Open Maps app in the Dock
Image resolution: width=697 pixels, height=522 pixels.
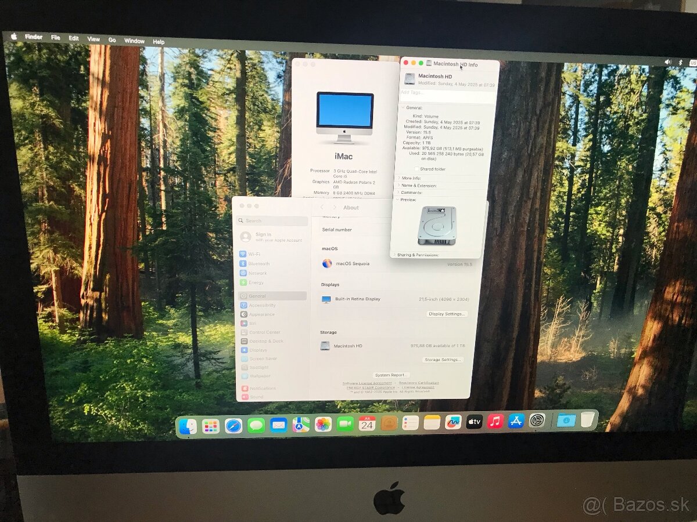[x=301, y=425]
